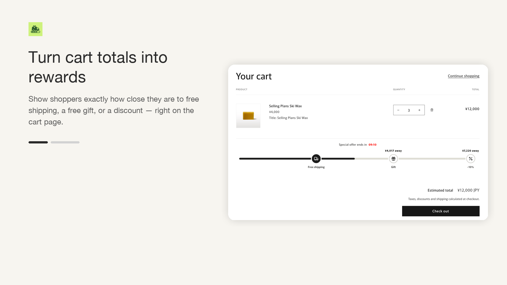Viewport: 507px width, 285px height.
Task: Click the Check out button
Action: pos(441,211)
